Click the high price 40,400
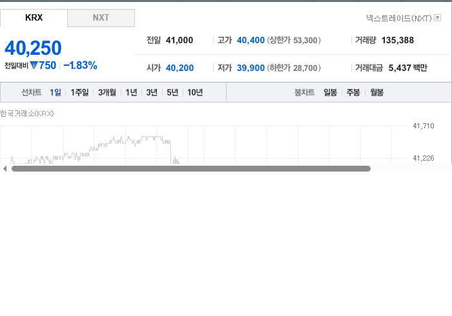The height and width of the screenshot is (316, 452). pyautogui.click(x=251, y=40)
